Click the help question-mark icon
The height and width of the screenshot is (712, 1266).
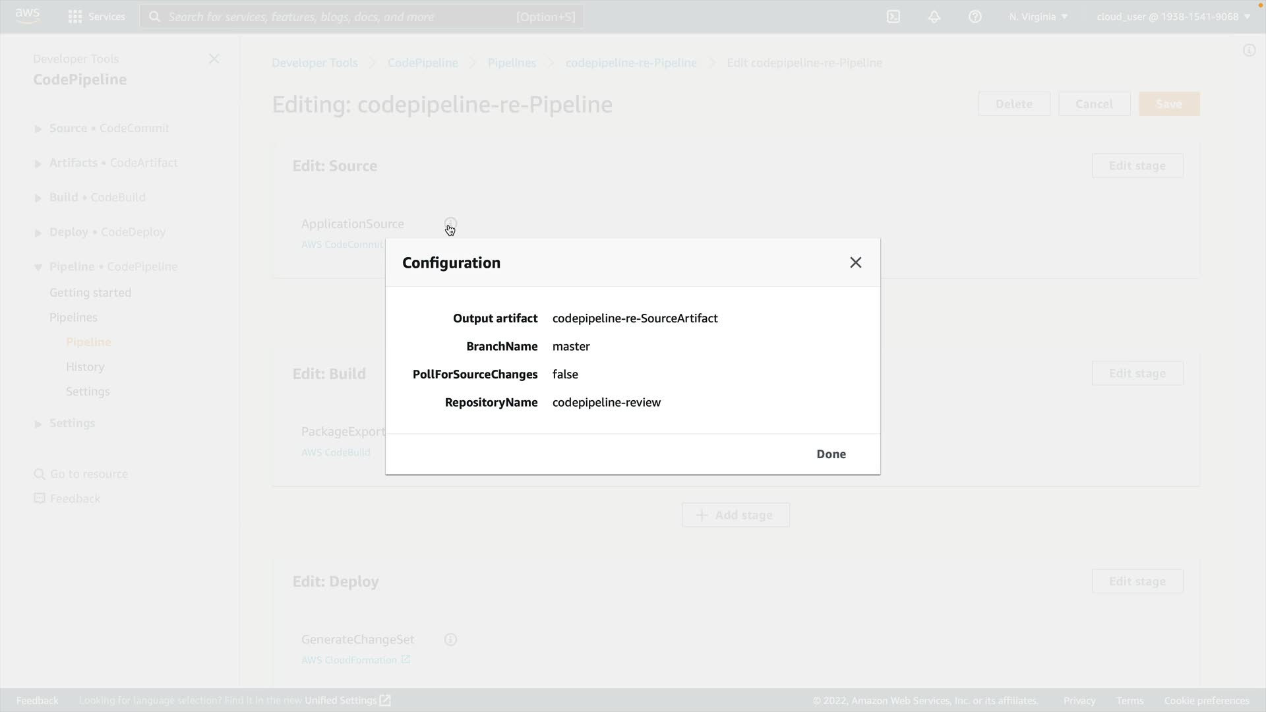click(x=975, y=16)
